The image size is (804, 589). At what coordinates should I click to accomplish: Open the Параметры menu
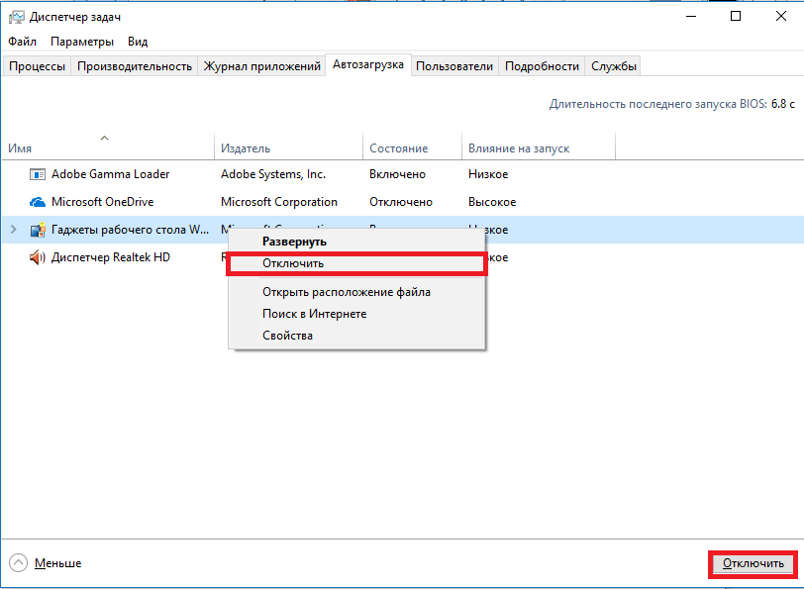[82, 42]
